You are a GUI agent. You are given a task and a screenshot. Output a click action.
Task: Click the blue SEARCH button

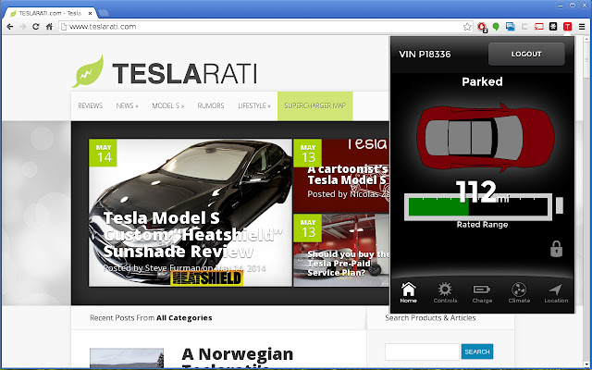(477, 351)
